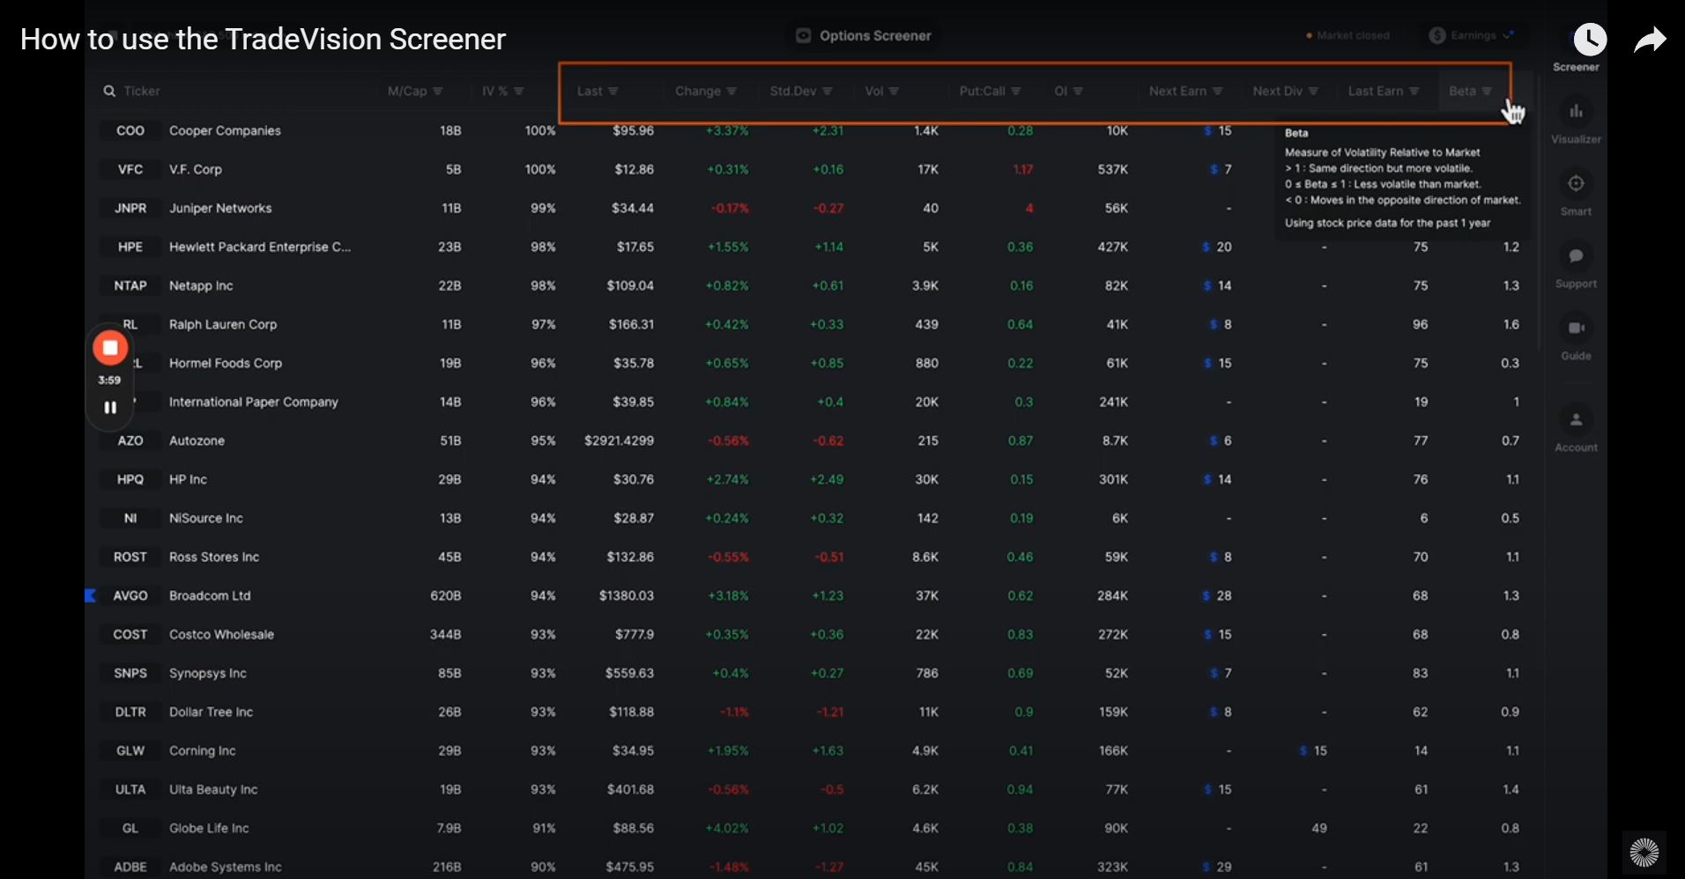
Task: Click the Earnings dollar icon
Action: [x=1436, y=35]
